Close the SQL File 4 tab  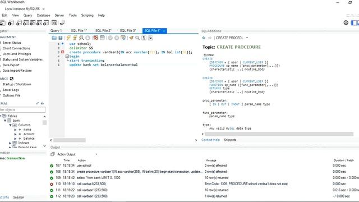coord(164,31)
